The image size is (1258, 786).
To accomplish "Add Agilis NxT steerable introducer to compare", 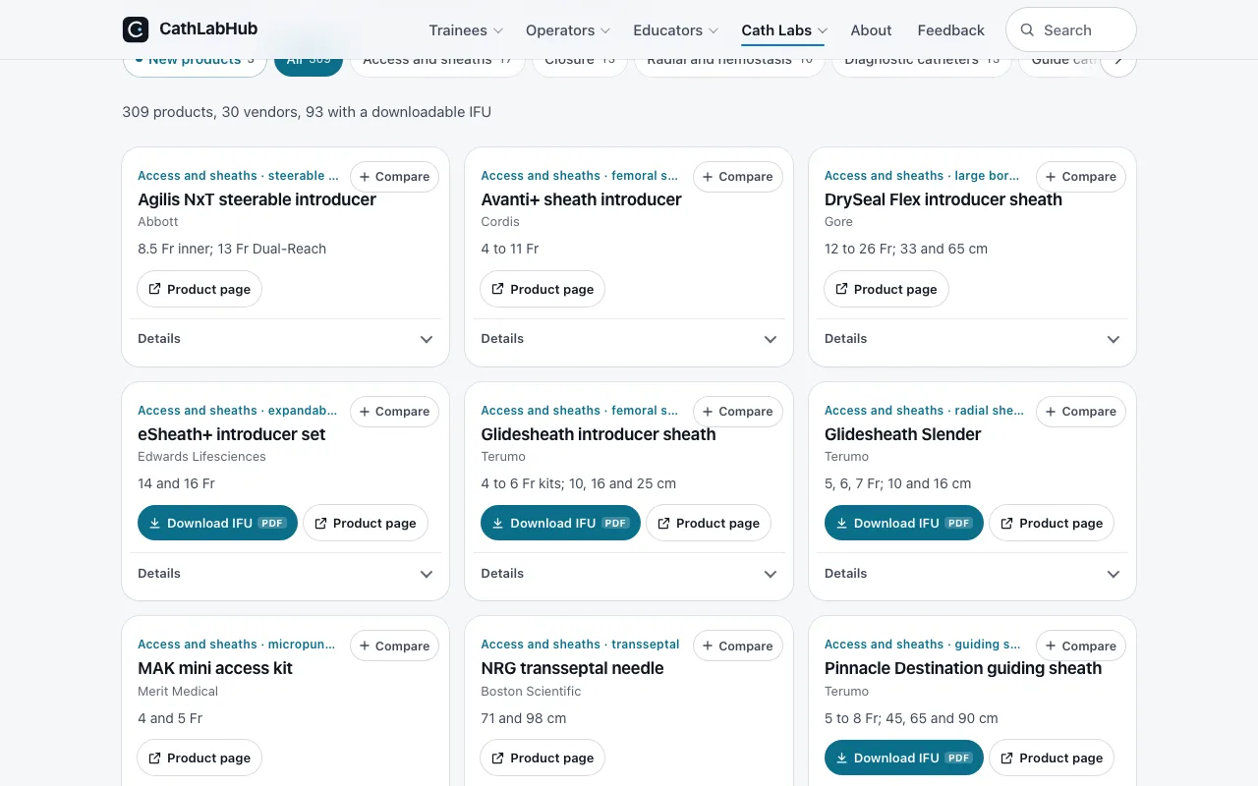I will pyautogui.click(x=394, y=177).
